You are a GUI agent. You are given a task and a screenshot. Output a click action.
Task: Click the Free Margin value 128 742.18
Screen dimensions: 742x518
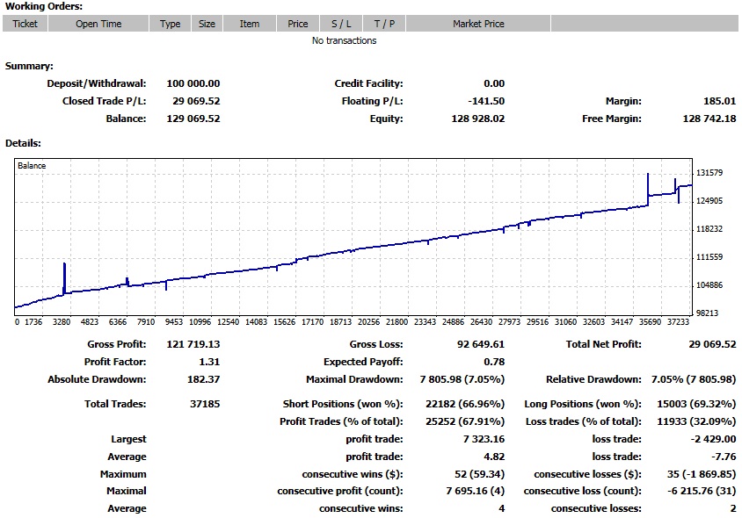709,119
